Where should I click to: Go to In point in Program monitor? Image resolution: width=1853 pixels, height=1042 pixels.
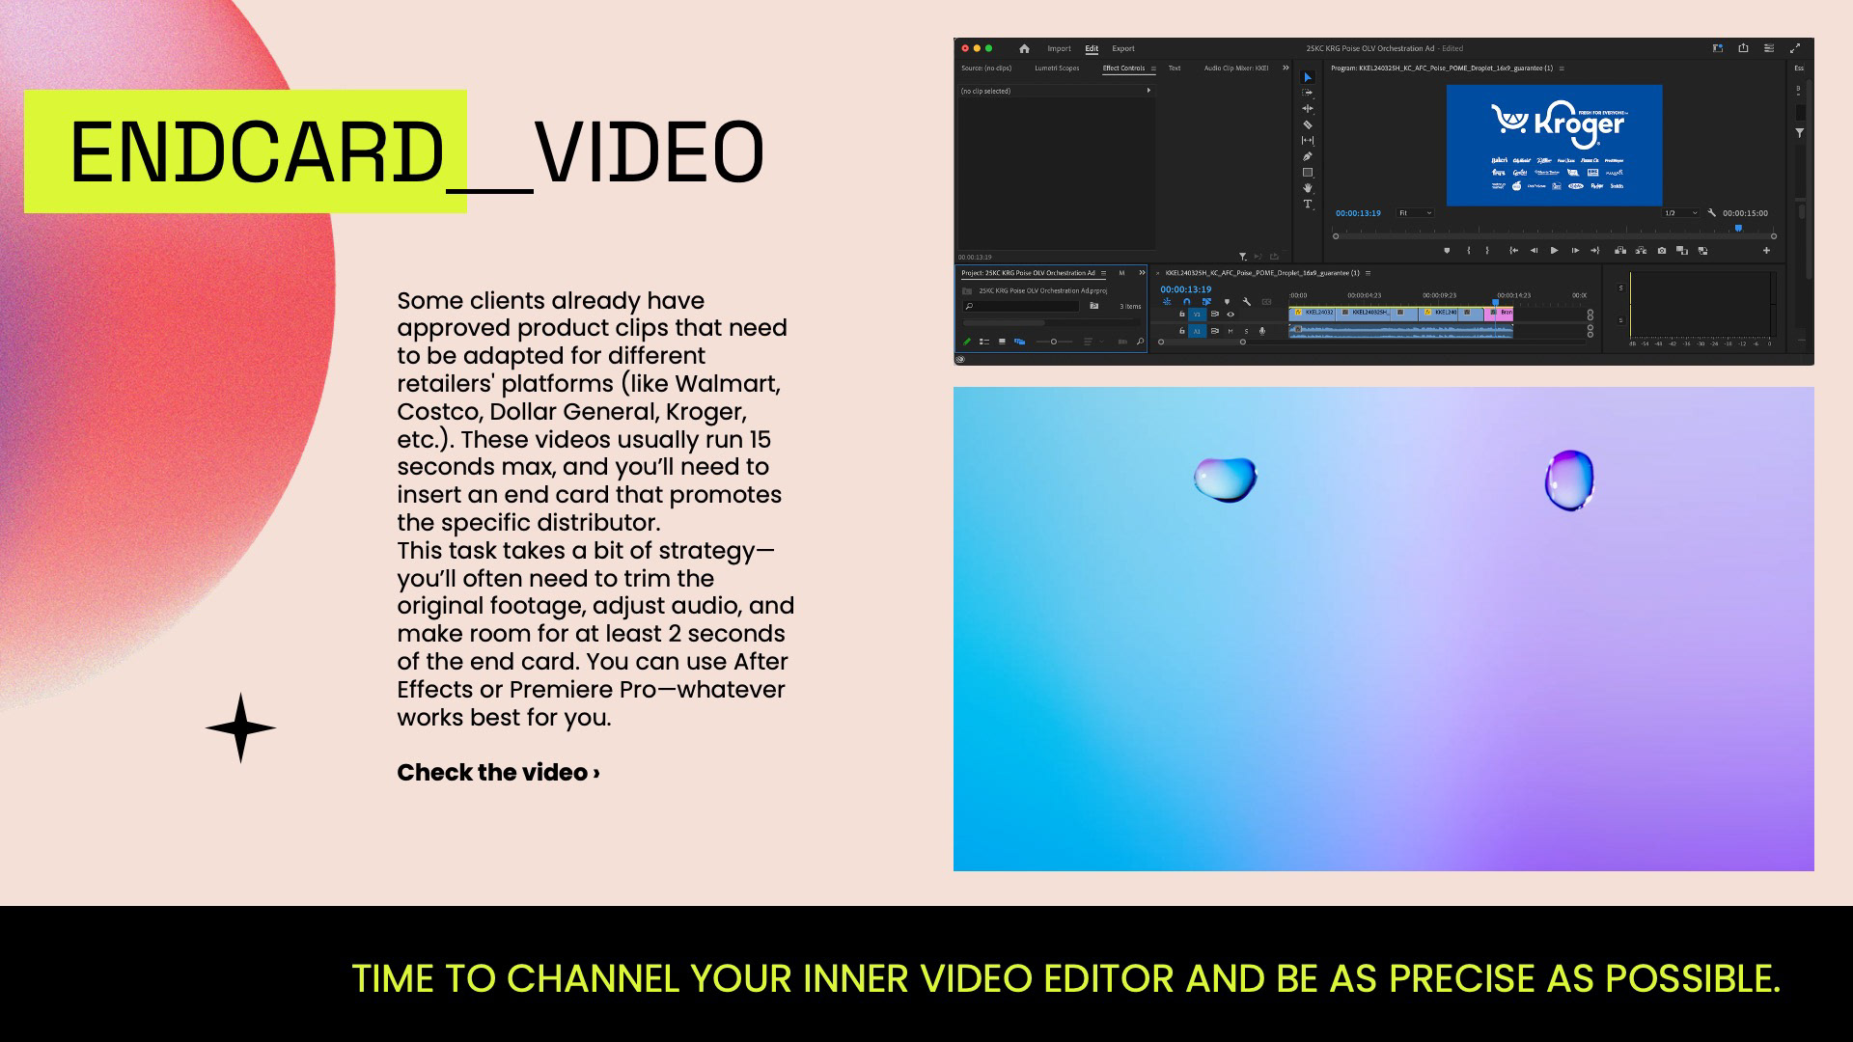click(x=1513, y=251)
